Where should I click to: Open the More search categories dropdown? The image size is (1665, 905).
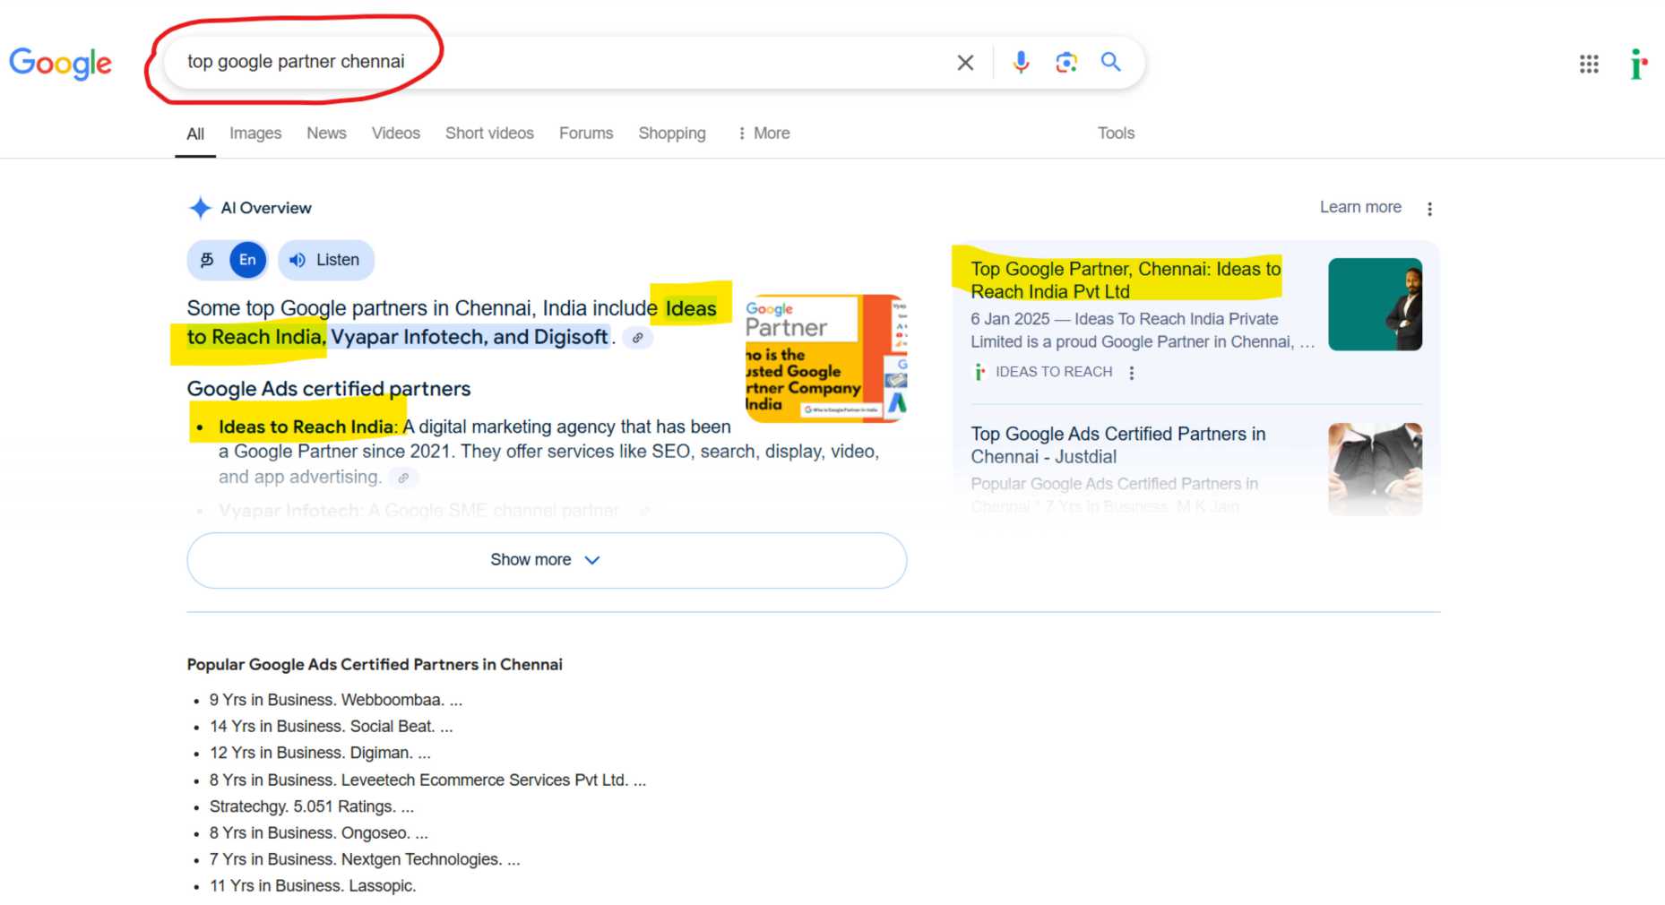click(x=763, y=133)
